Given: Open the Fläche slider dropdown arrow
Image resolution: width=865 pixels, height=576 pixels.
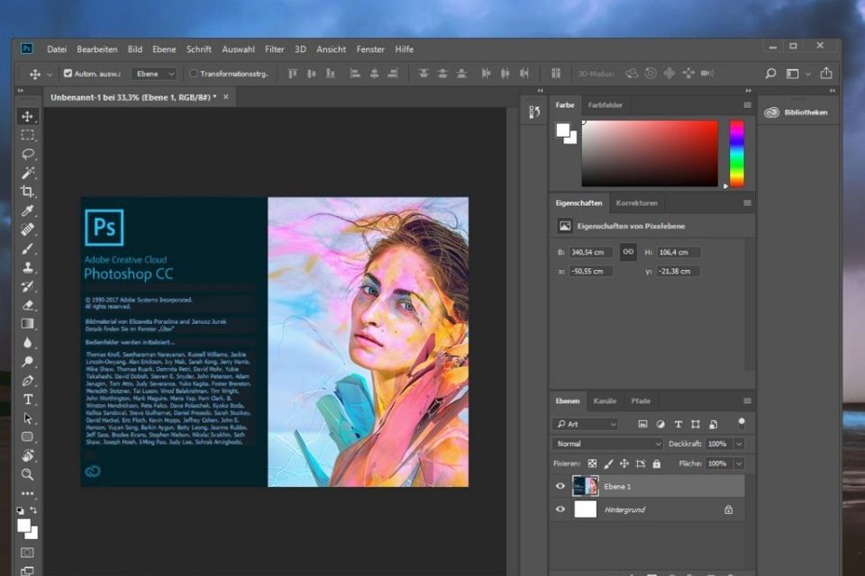Looking at the screenshot, I should 739,463.
